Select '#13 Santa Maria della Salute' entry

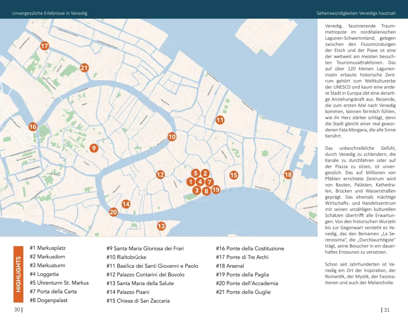point(140,283)
